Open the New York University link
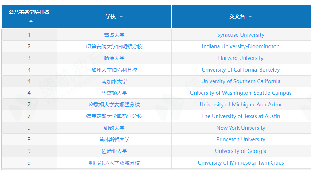 pos(241,128)
